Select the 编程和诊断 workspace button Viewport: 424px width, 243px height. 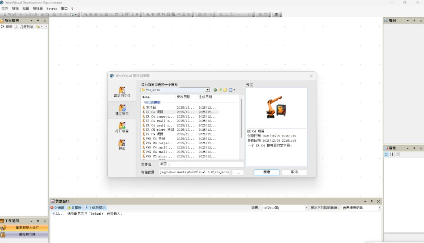pos(24,234)
